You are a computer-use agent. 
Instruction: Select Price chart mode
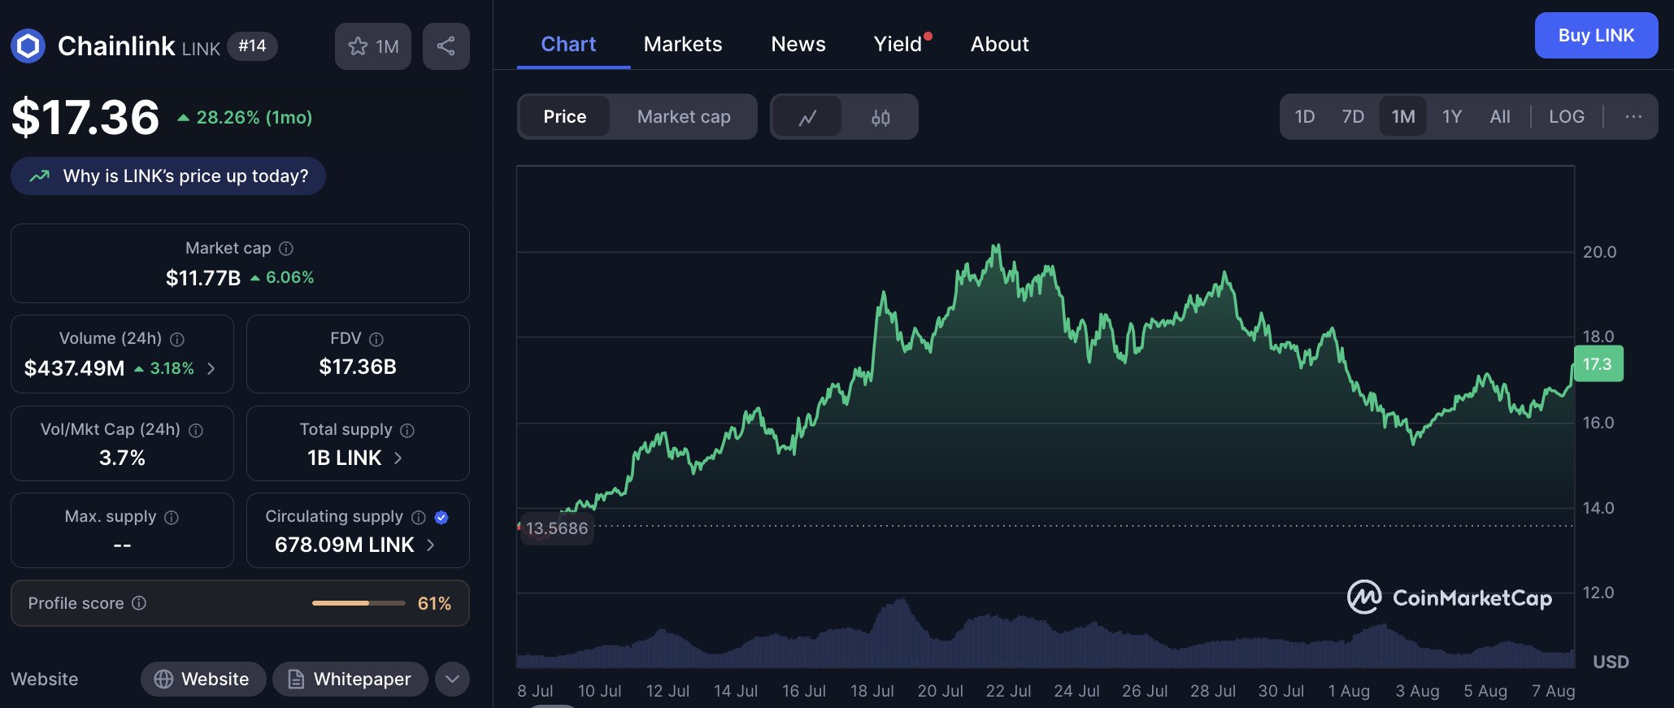564,117
